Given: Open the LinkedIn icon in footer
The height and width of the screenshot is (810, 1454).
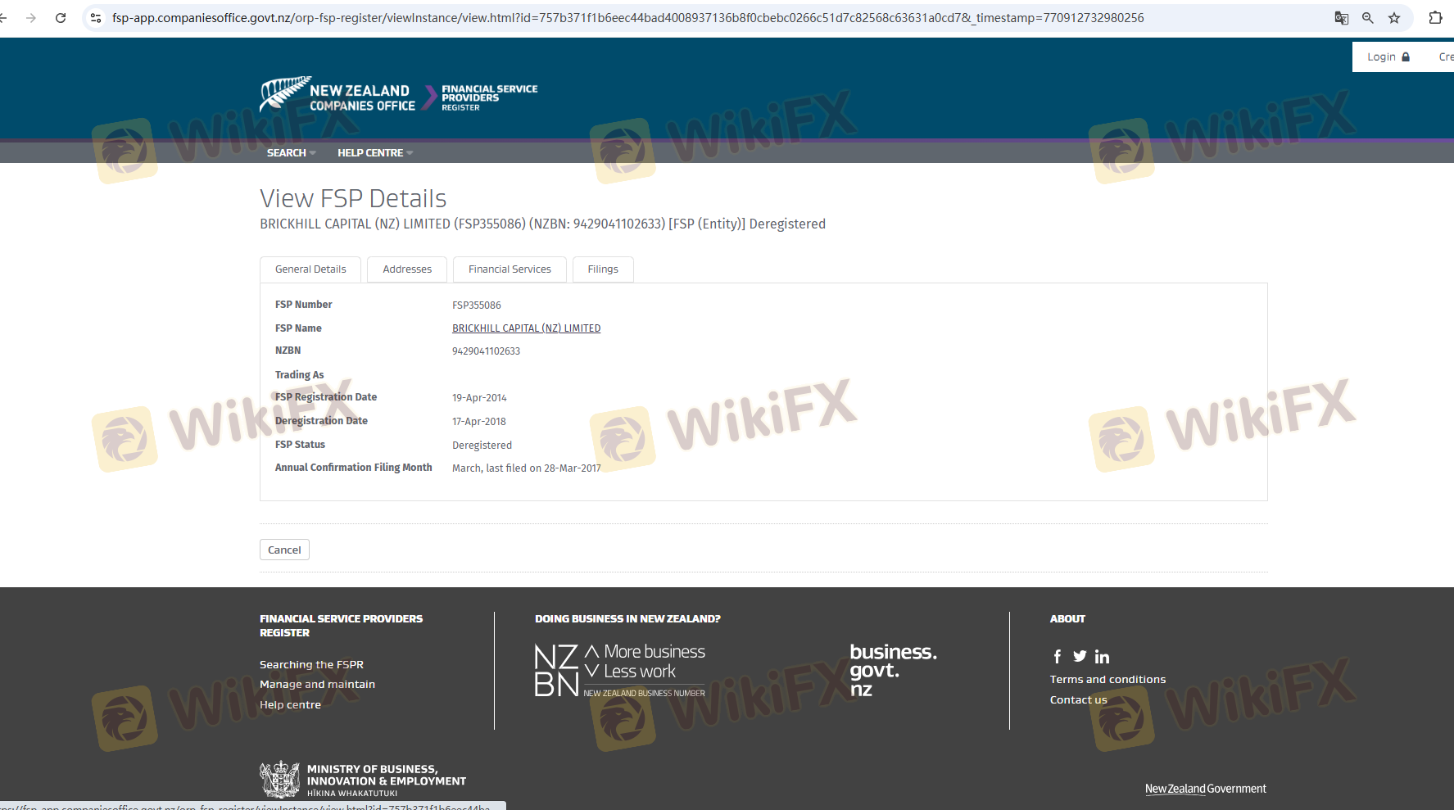Looking at the screenshot, I should tap(1102, 657).
